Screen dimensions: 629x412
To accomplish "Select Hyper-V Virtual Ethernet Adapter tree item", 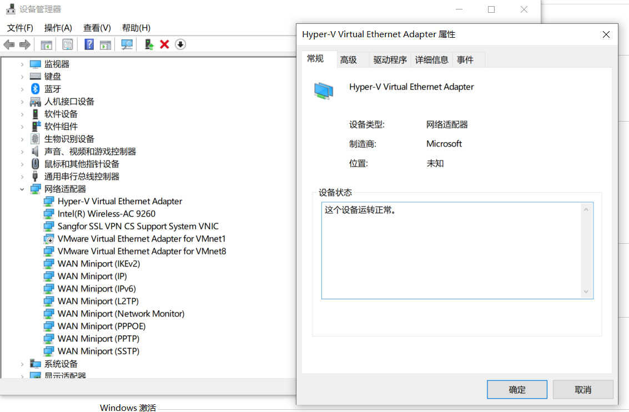I will [119, 202].
